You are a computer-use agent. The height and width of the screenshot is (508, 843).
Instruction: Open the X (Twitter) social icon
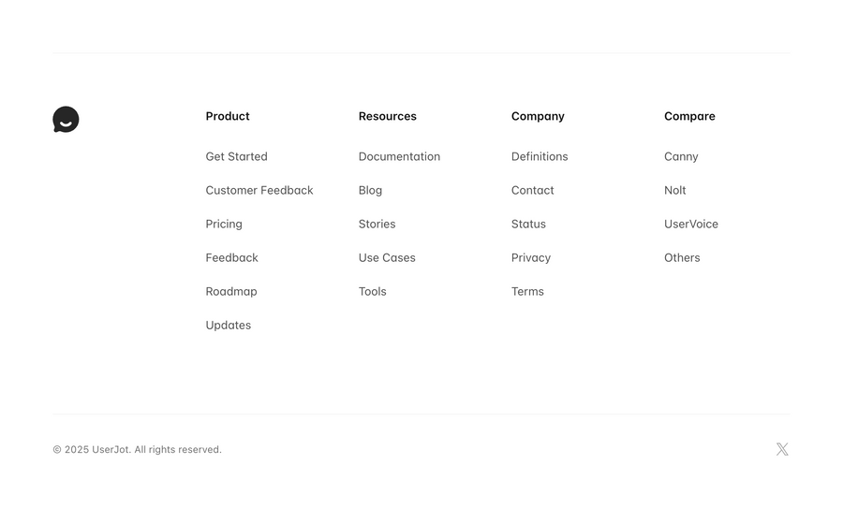[782, 449]
